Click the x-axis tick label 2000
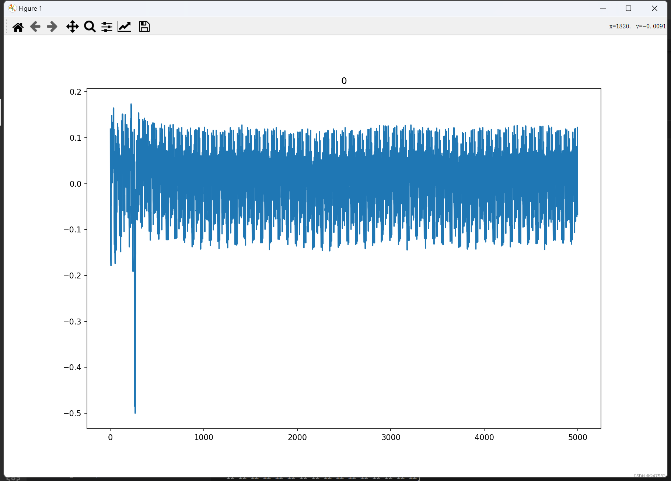The image size is (671, 481). pyautogui.click(x=297, y=437)
